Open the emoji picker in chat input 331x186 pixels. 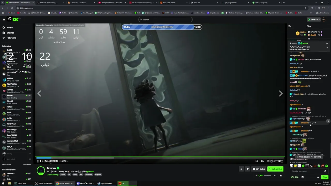325,171
